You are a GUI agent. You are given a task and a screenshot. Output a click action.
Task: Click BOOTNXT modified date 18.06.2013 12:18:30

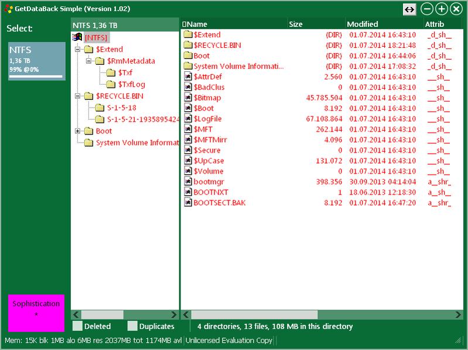coord(382,192)
